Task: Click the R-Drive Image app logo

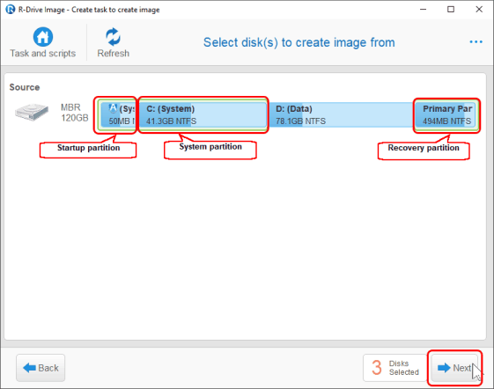Action: (10, 10)
